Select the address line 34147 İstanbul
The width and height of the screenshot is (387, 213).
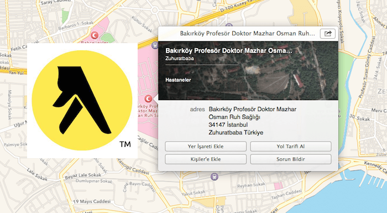(x=228, y=124)
